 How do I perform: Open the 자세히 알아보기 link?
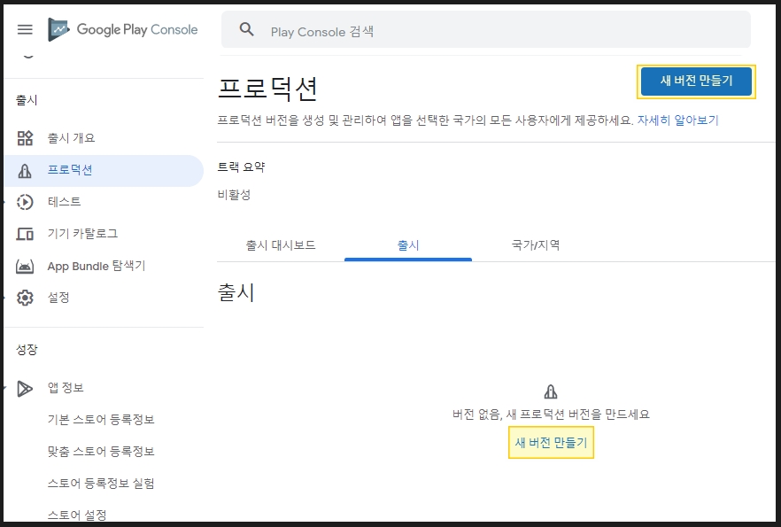(x=678, y=120)
